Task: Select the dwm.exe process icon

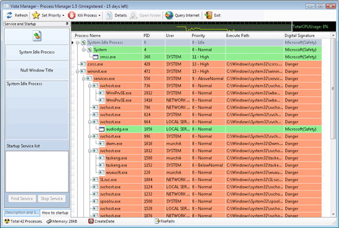Action: tap(102, 144)
